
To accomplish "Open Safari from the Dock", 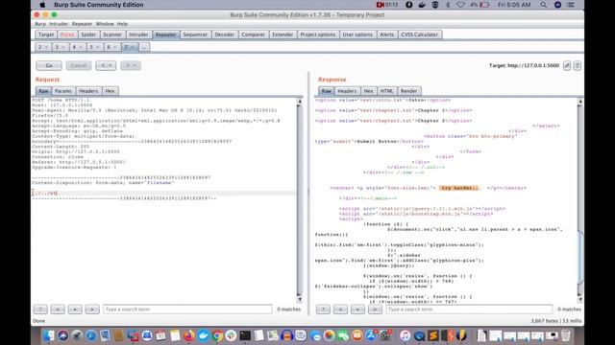I will 91,335.
